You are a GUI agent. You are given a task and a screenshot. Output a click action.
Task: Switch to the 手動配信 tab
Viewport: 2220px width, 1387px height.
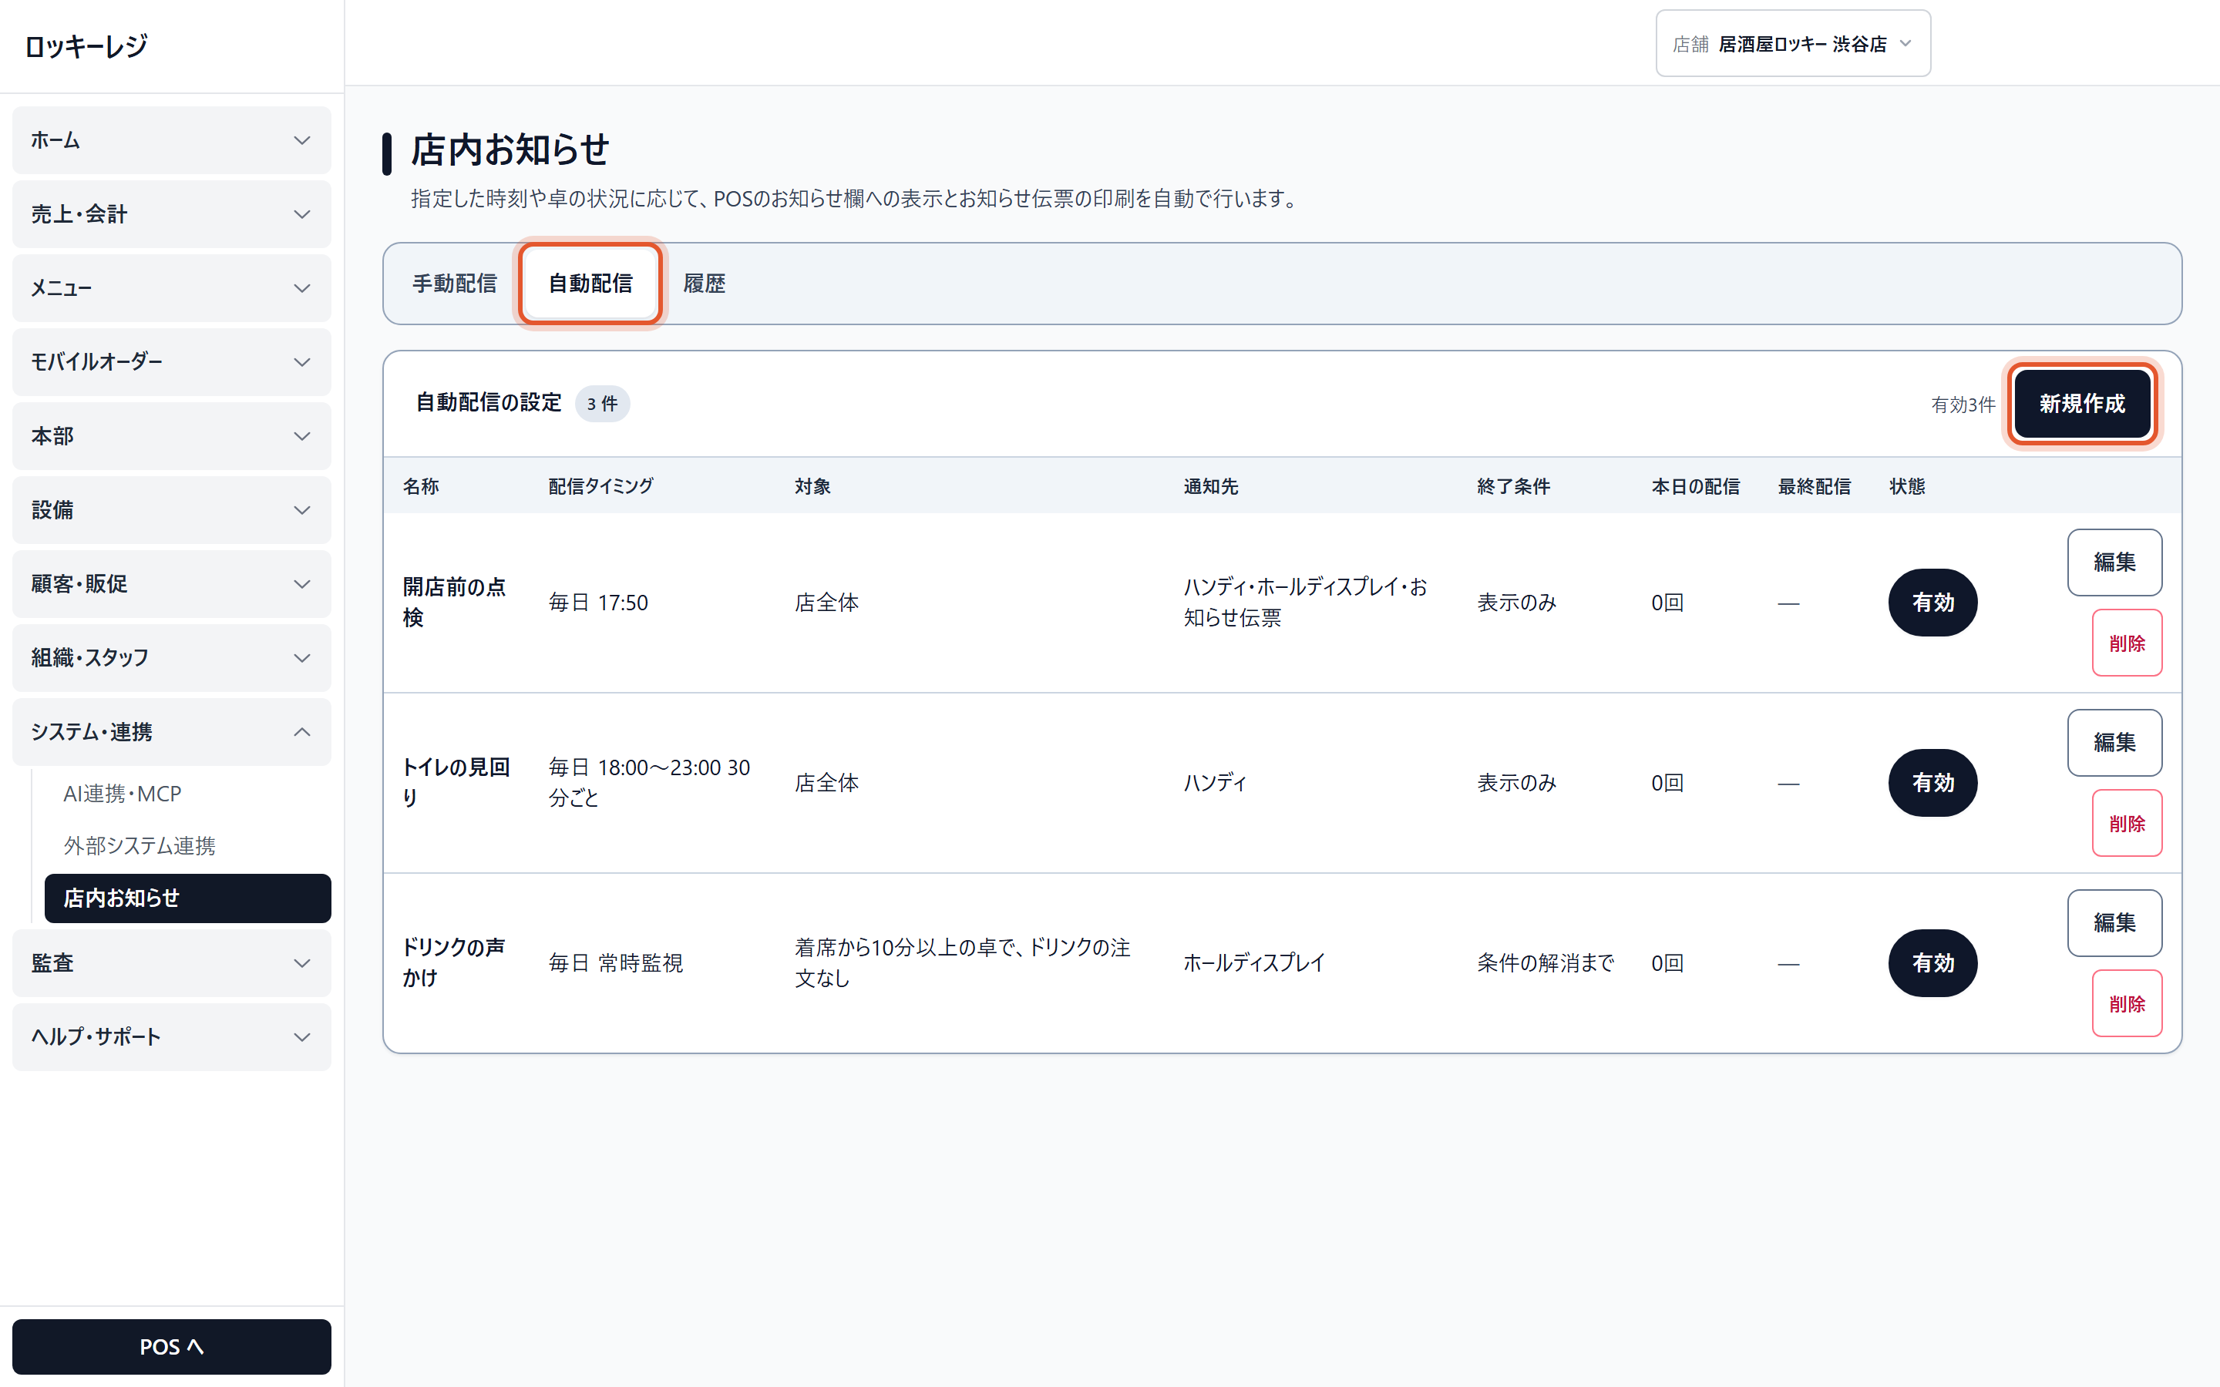[x=454, y=284]
